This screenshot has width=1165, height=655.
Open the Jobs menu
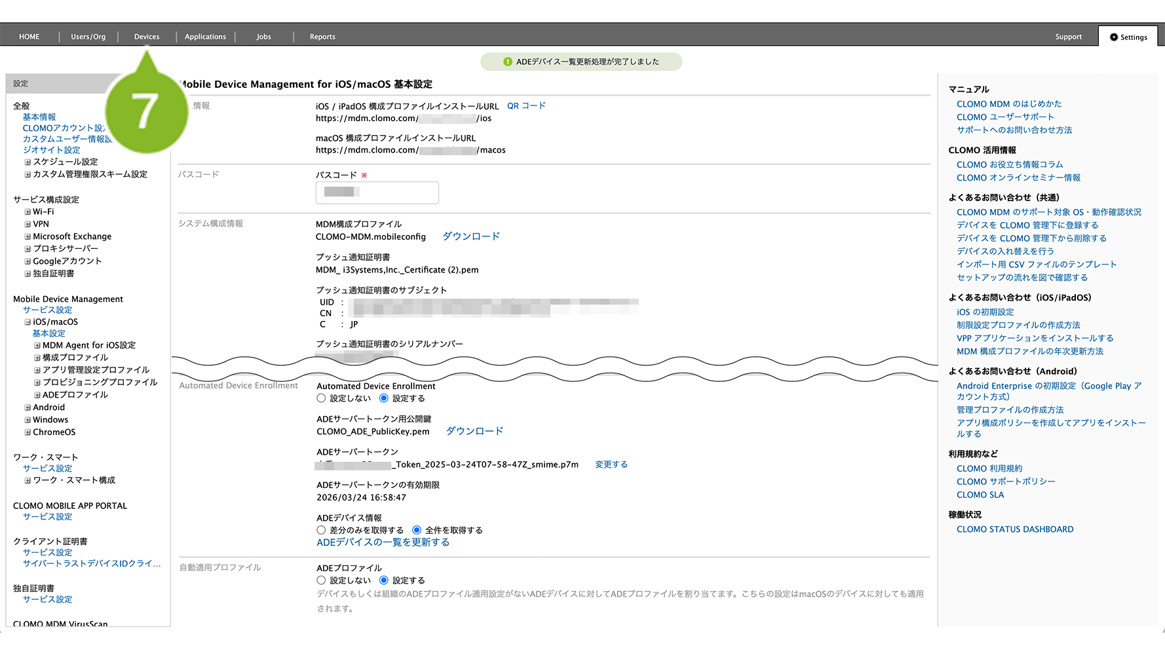click(x=264, y=37)
